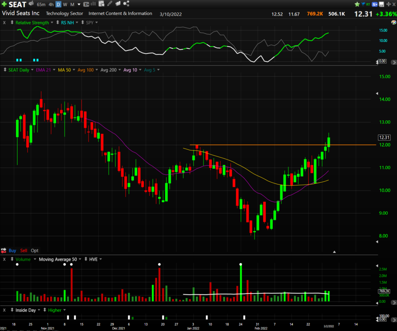Click reorder arrows before SEAT Daily
The height and width of the screenshot is (331, 397).
(5, 70)
